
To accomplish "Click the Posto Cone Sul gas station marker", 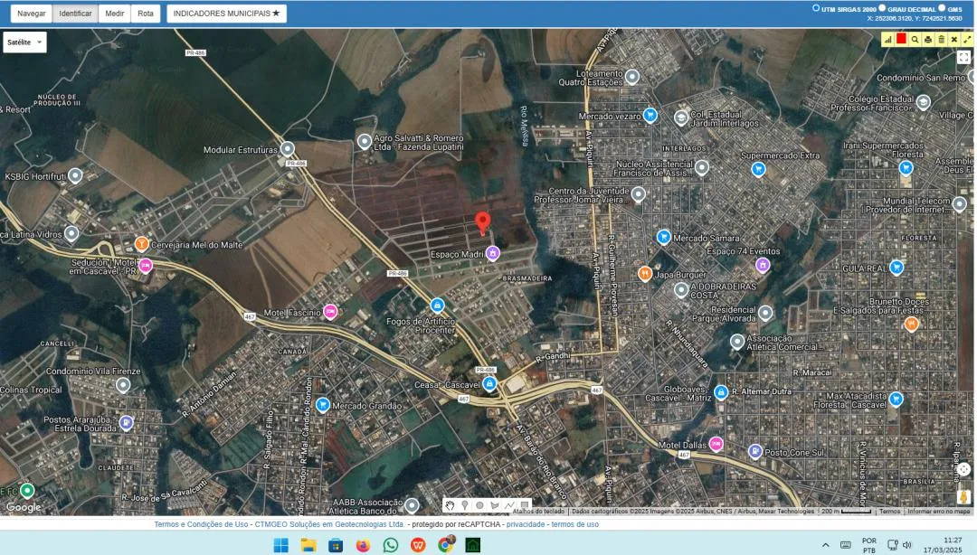I will pos(755,451).
